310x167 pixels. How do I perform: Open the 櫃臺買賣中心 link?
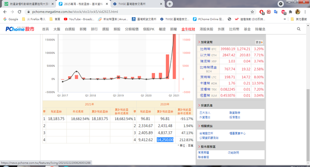237,133
